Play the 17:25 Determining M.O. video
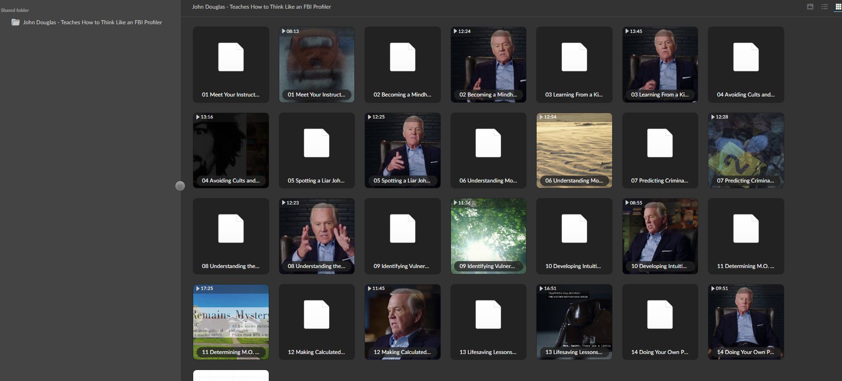 click(x=231, y=322)
